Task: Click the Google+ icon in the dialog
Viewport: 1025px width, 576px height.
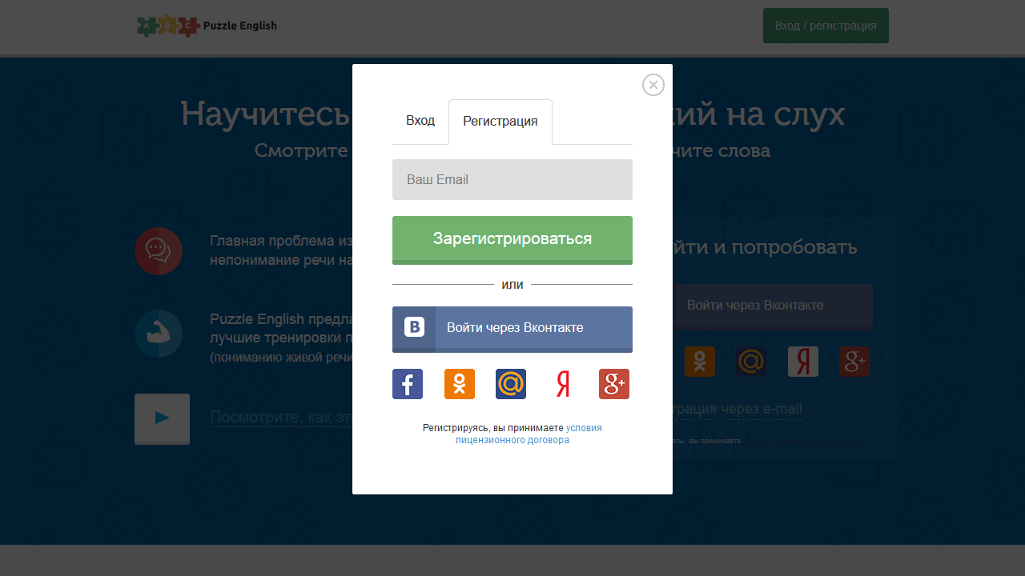Action: point(614,384)
